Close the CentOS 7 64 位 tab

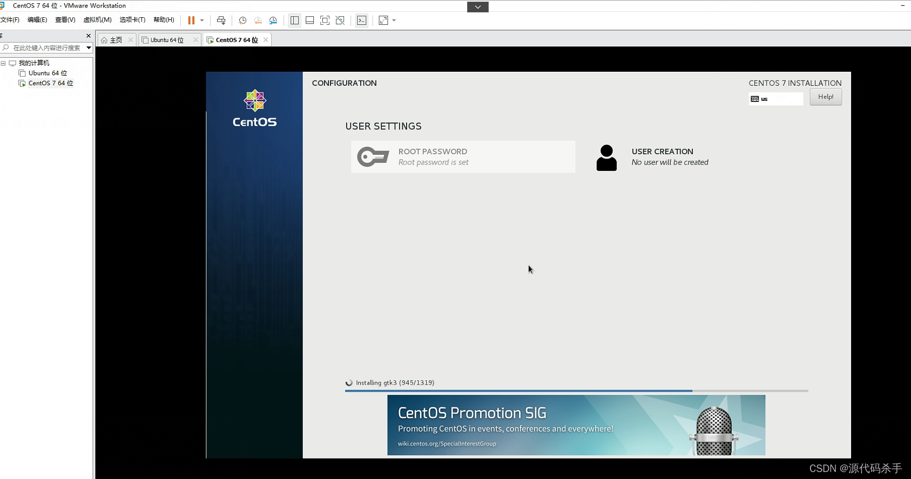coord(266,40)
